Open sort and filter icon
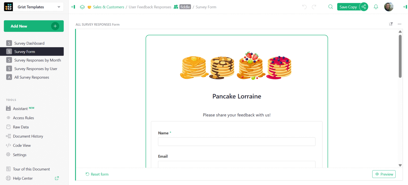Screen dimensions: 408x185 coord(391,24)
